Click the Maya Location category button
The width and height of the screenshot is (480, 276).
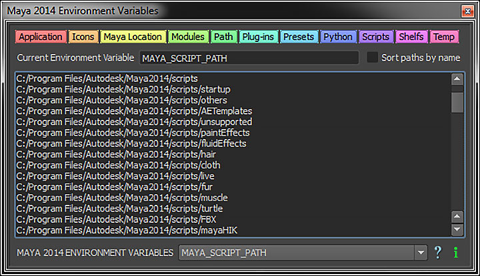(133, 37)
